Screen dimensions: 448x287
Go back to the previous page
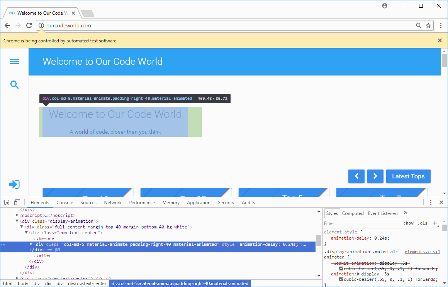pyautogui.click(x=7, y=25)
